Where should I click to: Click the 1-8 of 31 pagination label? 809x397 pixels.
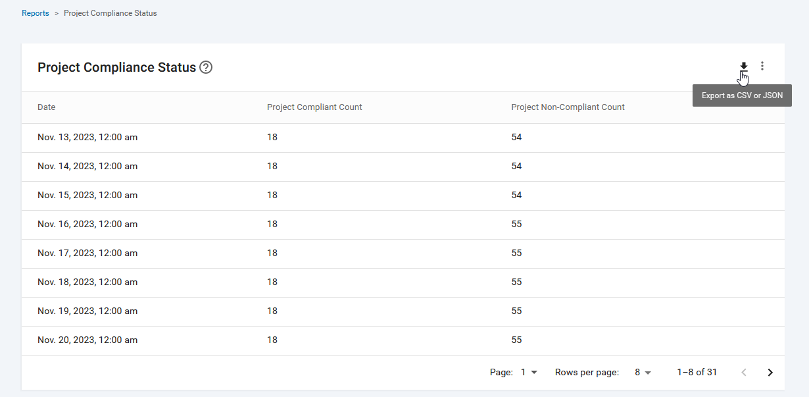coord(697,372)
